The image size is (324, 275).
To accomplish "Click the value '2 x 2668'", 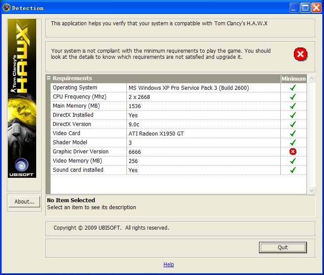I will (139, 97).
